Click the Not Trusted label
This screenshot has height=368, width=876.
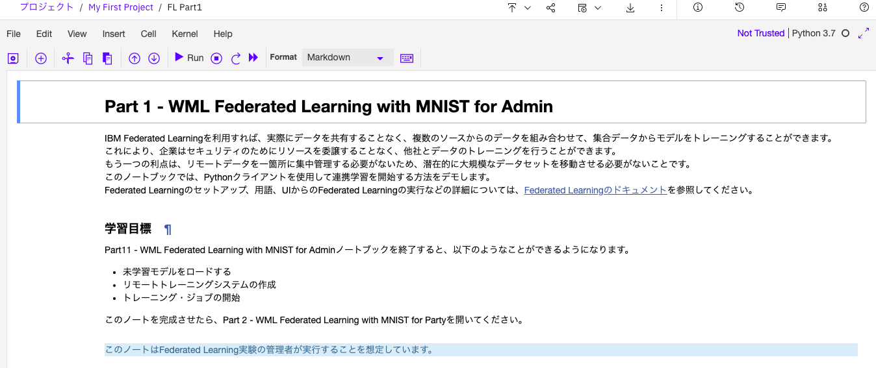click(x=761, y=33)
